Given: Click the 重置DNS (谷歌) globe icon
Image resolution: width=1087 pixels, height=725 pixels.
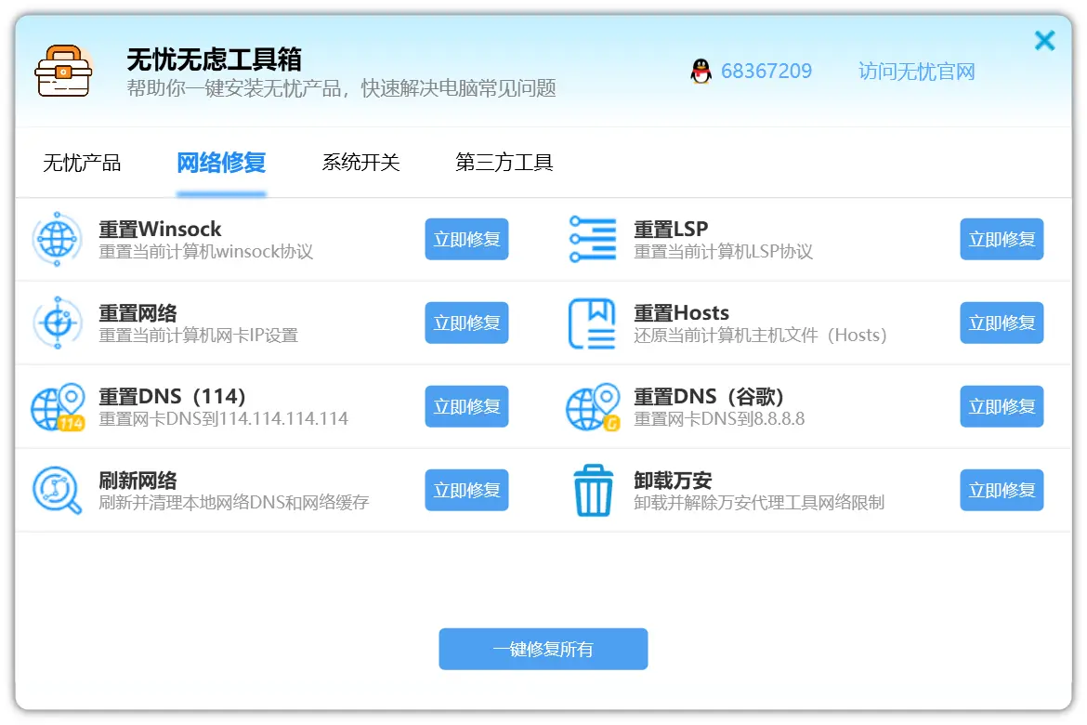Looking at the screenshot, I should pos(593,407).
